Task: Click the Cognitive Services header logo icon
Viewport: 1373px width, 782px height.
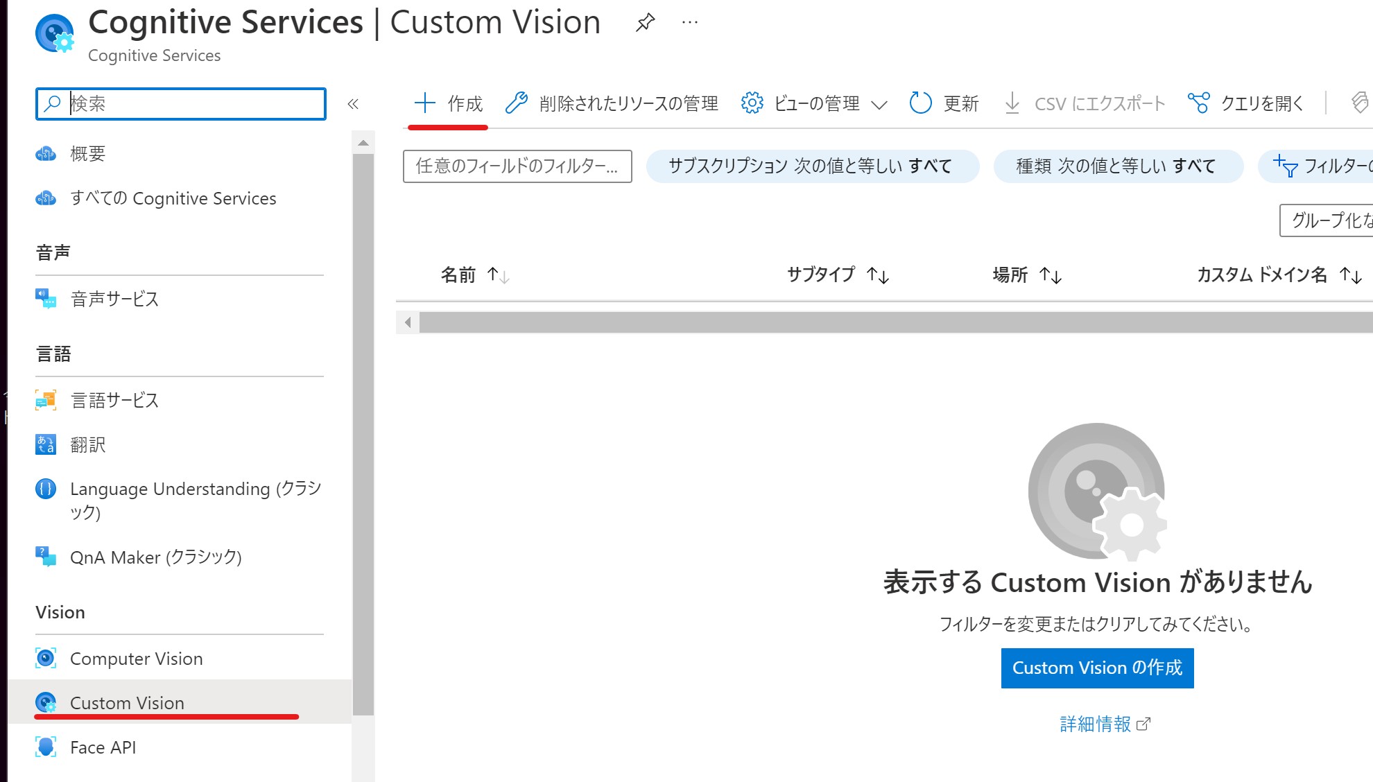Action: tap(54, 33)
